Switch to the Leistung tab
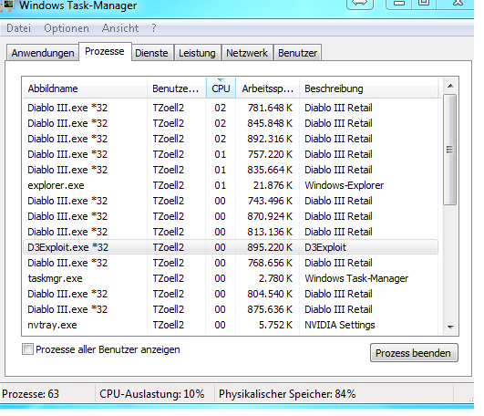 (197, 53)
